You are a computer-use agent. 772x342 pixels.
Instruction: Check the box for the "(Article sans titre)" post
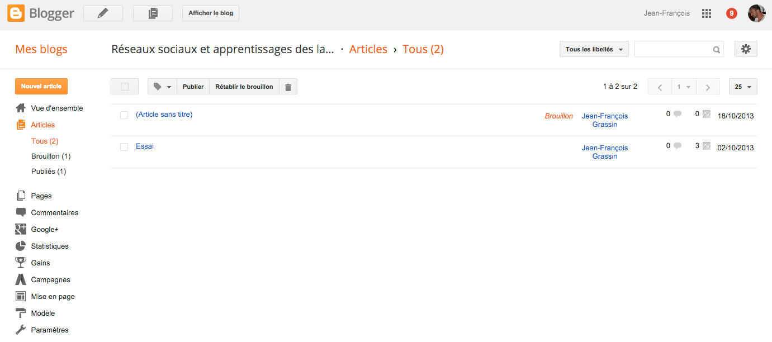pyautogui.click(x=124, y=115)
